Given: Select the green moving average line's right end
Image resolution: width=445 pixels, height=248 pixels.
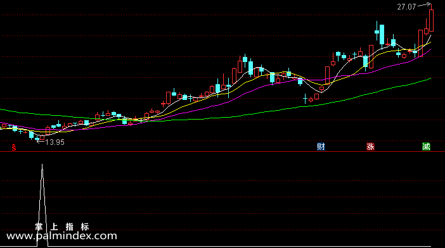Looking at the screenshot, I should (x=430, y=78).
